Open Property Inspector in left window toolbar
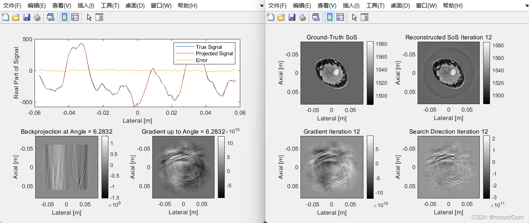 [x=99, y=17]
